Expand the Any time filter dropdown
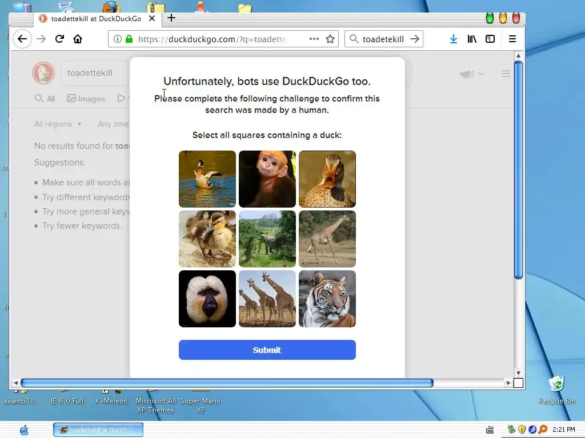This screenshot has height=438, width=585. coord(113,124)
